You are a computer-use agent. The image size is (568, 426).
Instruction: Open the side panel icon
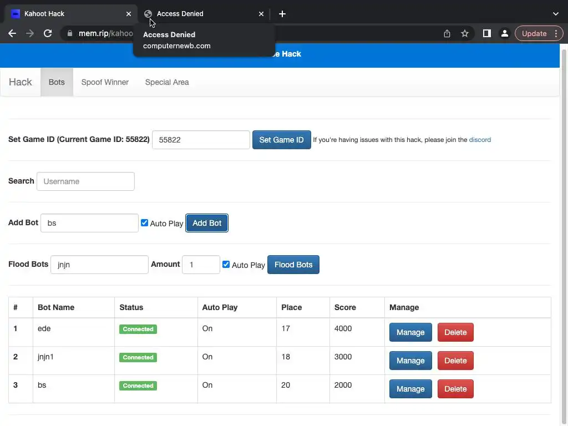(x=486, y=33)
